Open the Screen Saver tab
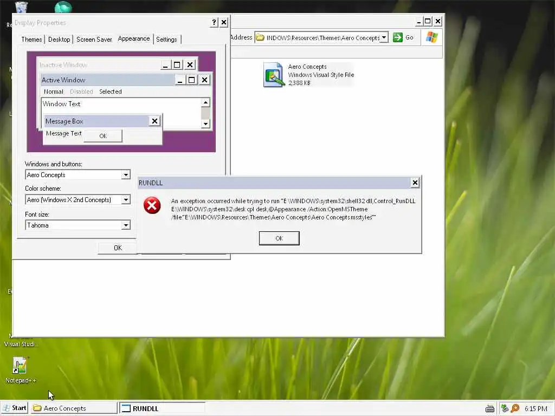Viewport: 555px width, 416px height. coord(94,39)
